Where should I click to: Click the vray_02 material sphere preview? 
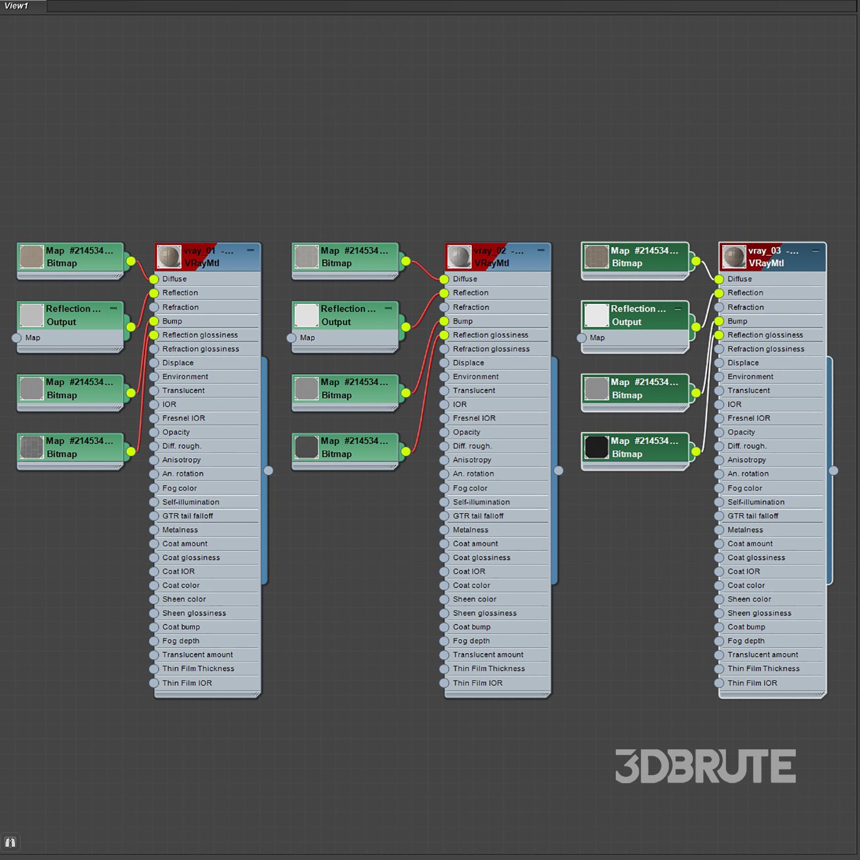coord(459,257)
